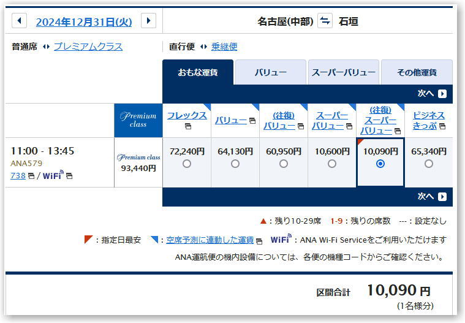Viewport: 465px width, 323px height.
Task: Click the WiFi icon for ANA579
Action: point(53,175)
